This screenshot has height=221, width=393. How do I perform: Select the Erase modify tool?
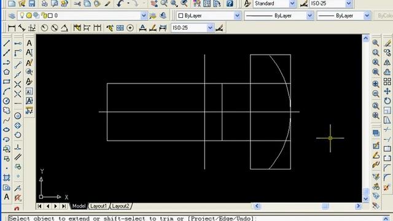(387, 43)
